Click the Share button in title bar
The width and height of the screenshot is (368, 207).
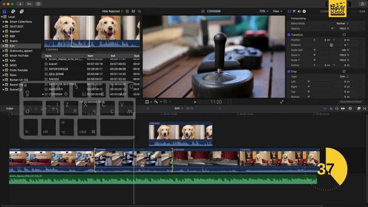(362, 4)
